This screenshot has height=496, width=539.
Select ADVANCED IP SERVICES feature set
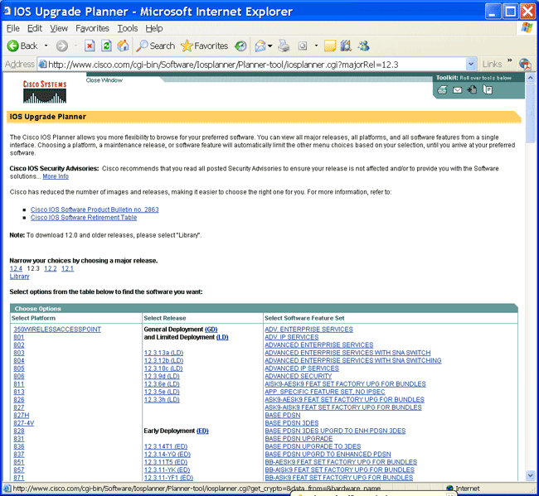[302, 368]
